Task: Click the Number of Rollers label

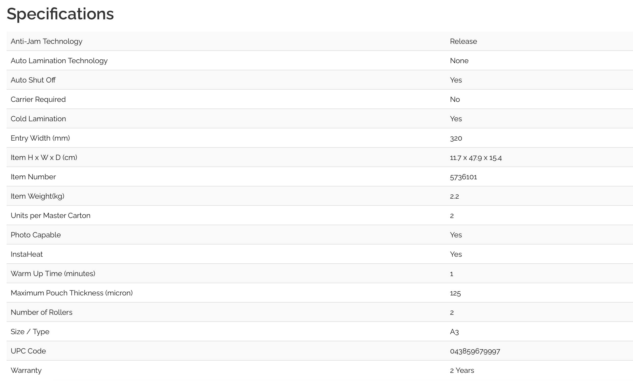Action: (42, 312)
